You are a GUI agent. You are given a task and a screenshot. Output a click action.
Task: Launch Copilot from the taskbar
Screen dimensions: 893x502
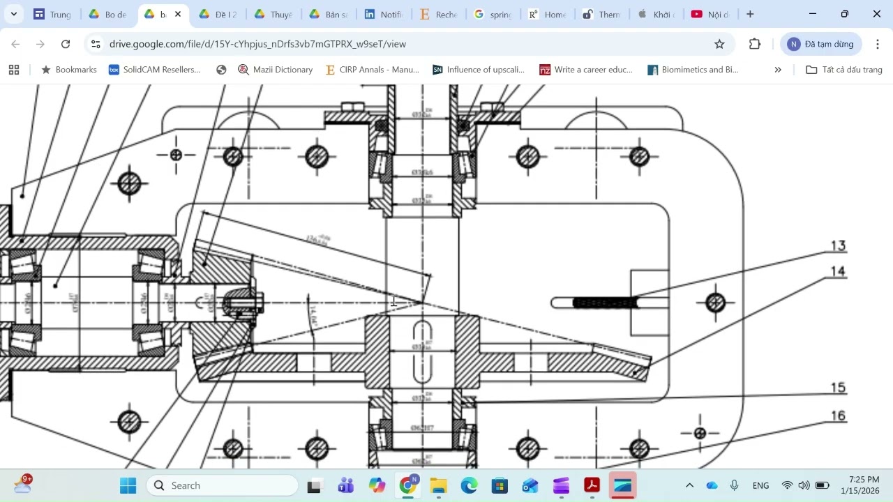[377, 485]
